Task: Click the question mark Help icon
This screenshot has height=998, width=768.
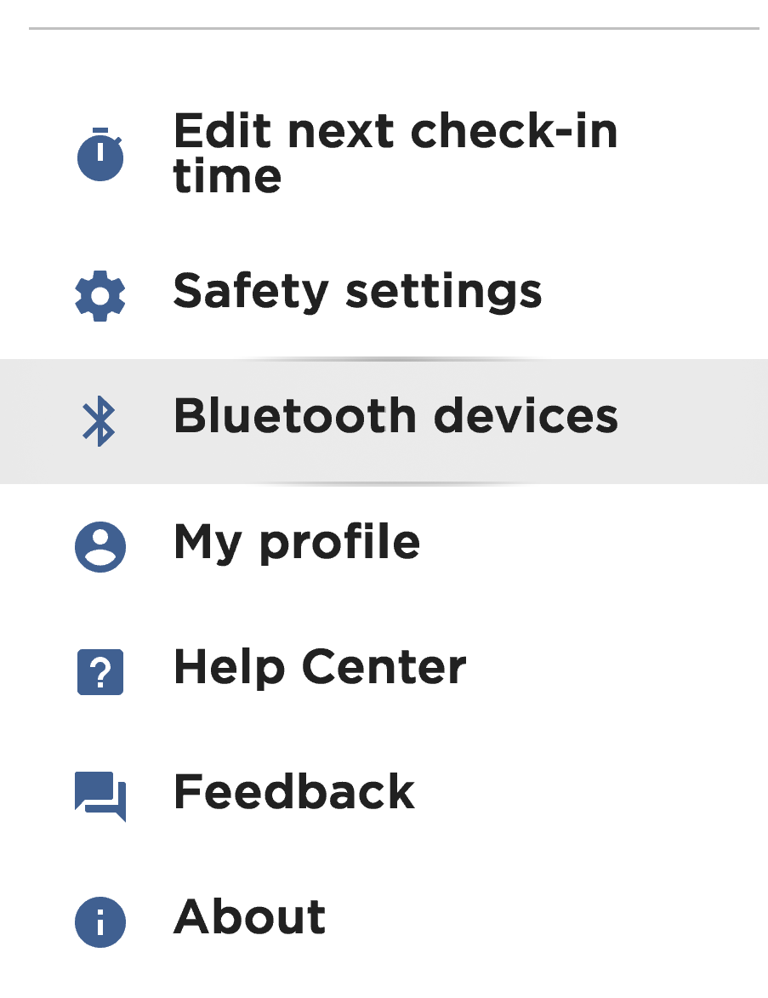Action: (x=100, y=672)
